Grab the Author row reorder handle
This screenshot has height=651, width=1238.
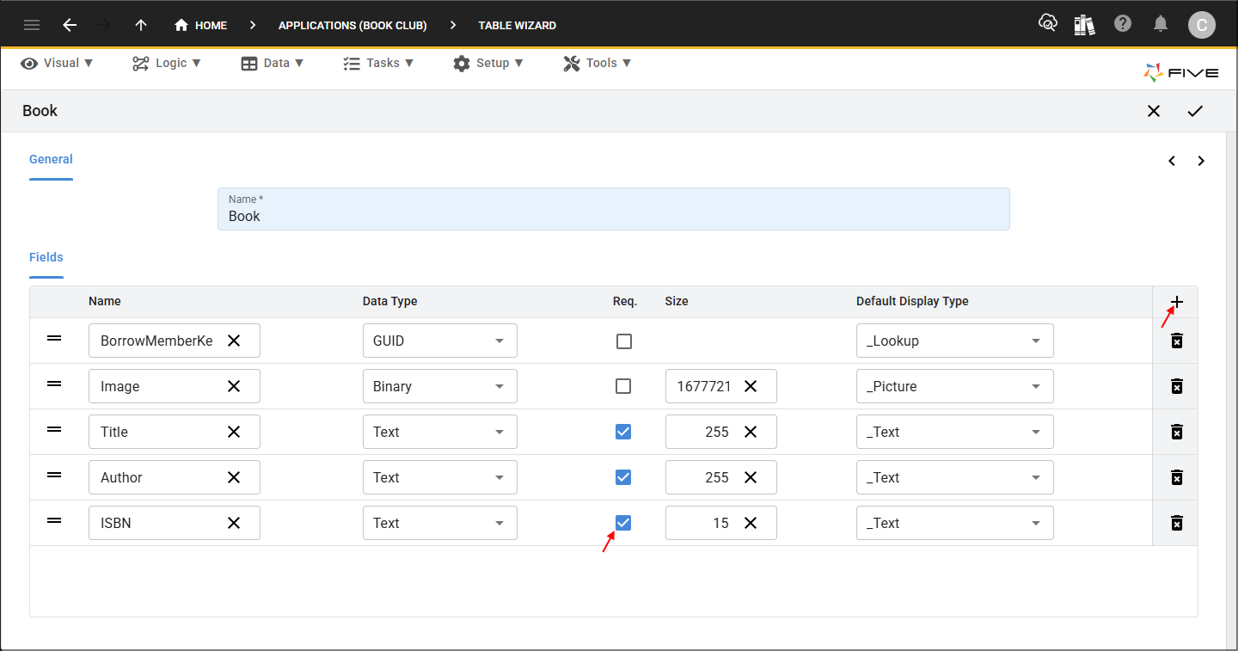pos(54,475)
